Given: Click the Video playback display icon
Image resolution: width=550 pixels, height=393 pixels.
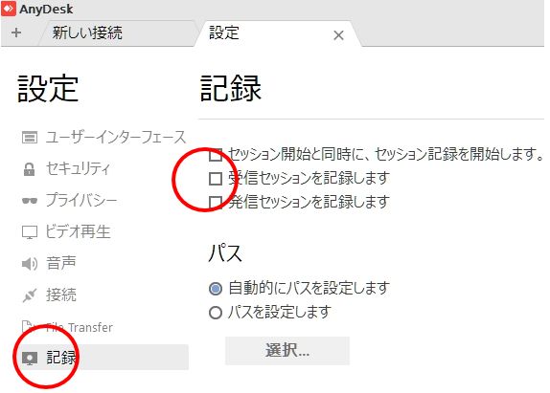Looking at the screenshot, I should (30, 232).
